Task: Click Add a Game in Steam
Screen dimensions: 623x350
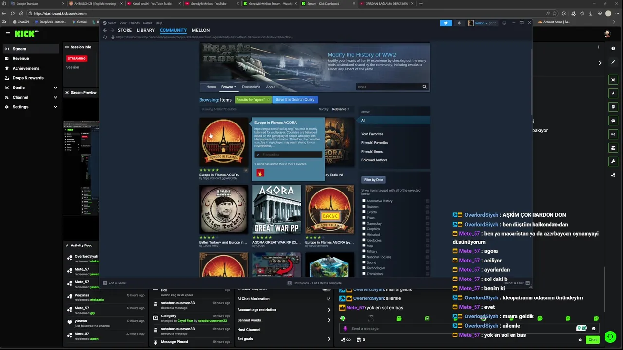Action: (x=114, y=283)
